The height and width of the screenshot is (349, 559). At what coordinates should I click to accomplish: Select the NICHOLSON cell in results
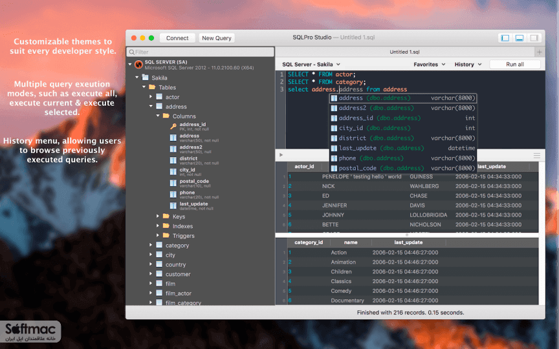[425, 225]
